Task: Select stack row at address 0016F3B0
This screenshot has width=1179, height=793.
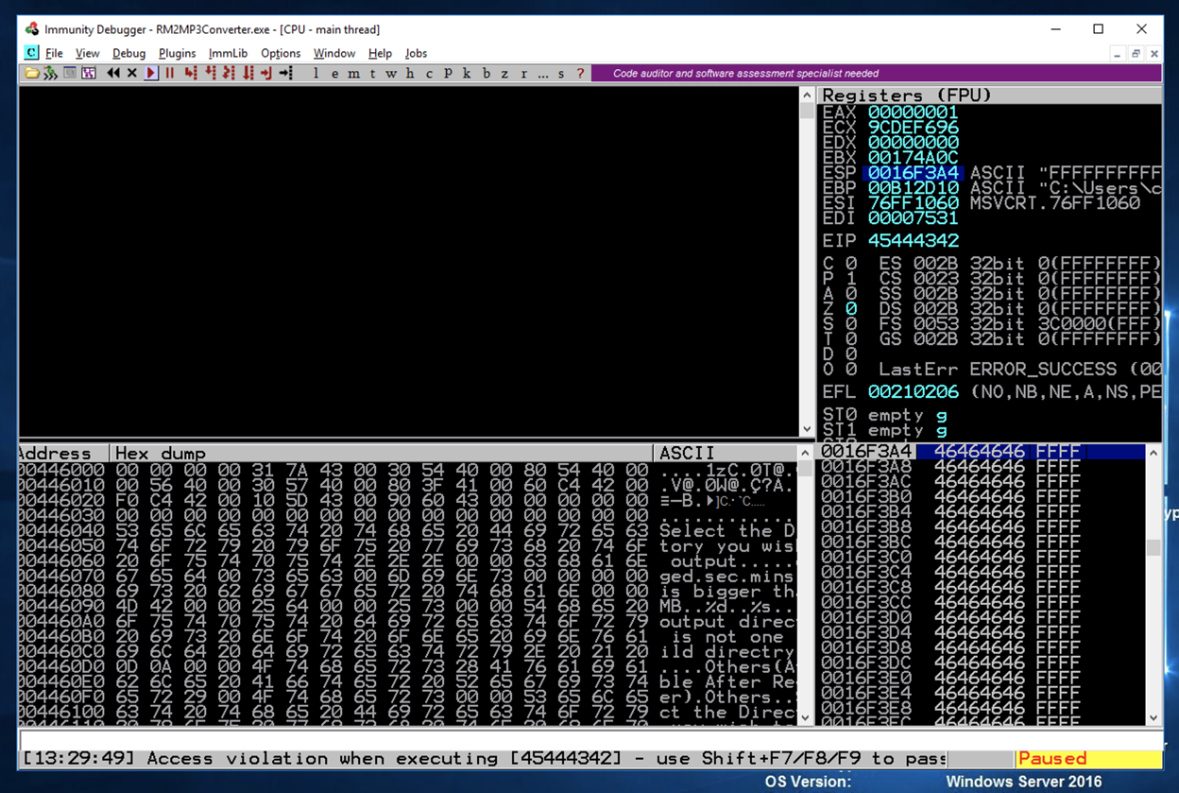Action: pos(982,496)
